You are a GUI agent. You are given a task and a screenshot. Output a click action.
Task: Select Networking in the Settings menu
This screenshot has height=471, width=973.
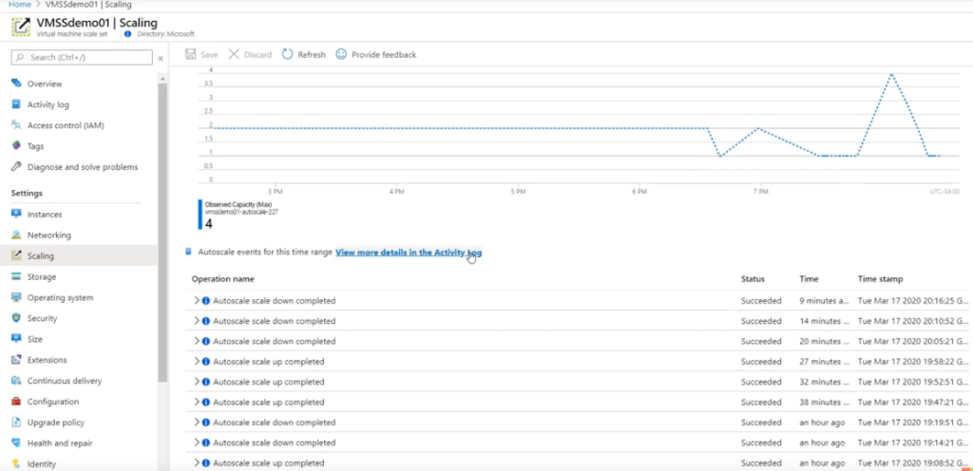[x=49, y=235]
